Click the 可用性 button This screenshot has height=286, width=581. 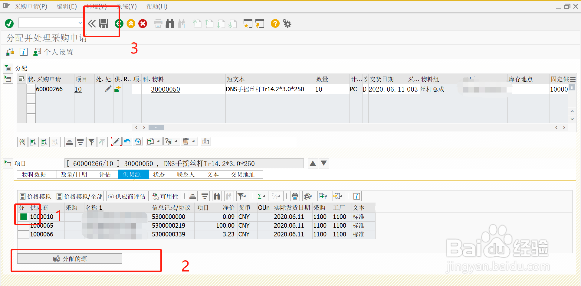[x=166, y=197]
